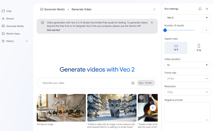Click the next arrow on carousel
Viewport: 213px width, 131px height.
153,108
